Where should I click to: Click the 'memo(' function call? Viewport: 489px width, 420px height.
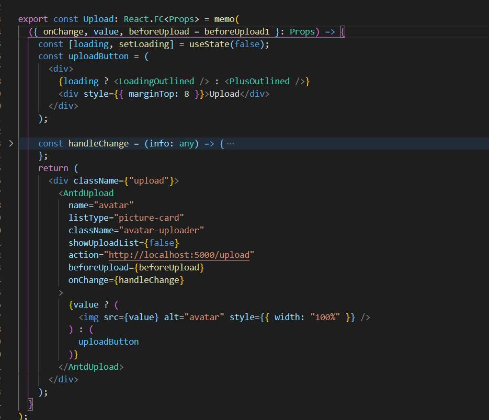[226, 19]
